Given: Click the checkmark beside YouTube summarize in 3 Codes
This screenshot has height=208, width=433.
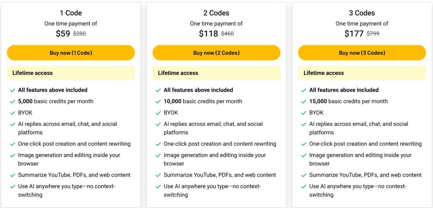Looking at the screenshot, I should [303, 175].
